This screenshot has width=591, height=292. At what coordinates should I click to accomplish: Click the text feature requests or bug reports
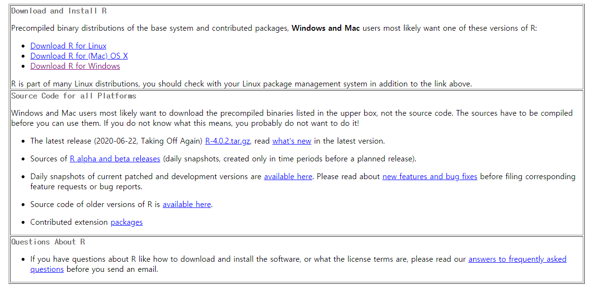86,186
